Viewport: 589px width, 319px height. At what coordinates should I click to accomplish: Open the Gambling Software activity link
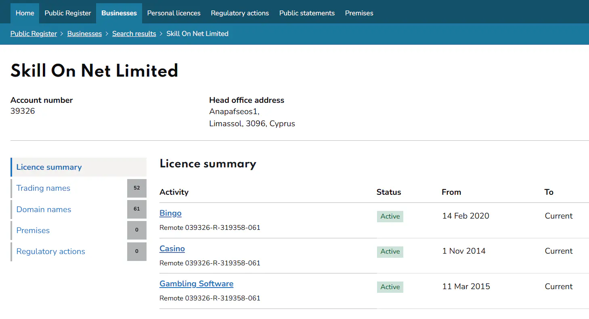196,284
